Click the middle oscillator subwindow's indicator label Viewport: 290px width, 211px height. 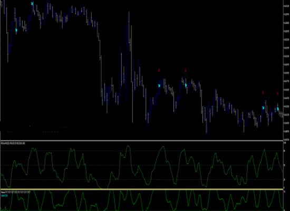click(x=13, y=143)
